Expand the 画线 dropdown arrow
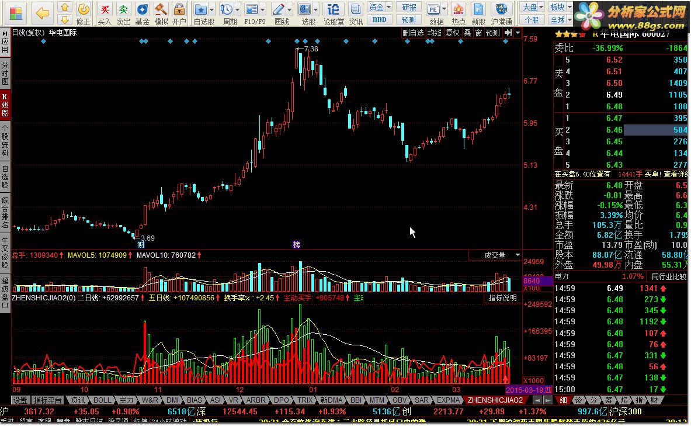Image resolution: width=691 pixels, height=426 pixels. (290, 9)
